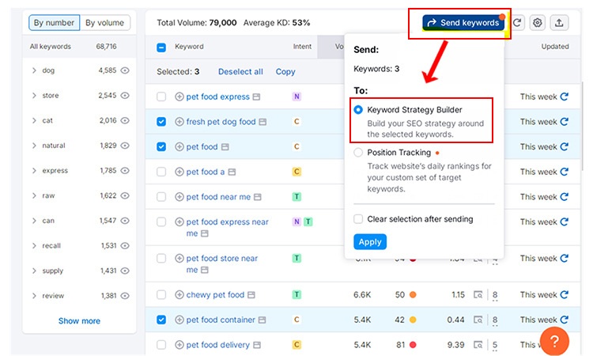Click plus icon beside pet food container
Screen dimensions: 593x356
pyautogui.click(x=179, y=320)
